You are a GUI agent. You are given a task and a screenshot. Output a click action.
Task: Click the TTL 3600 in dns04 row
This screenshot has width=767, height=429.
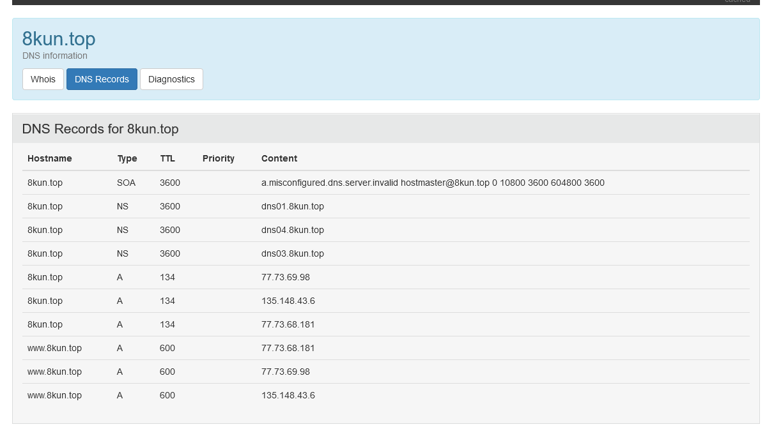[170, 230]
